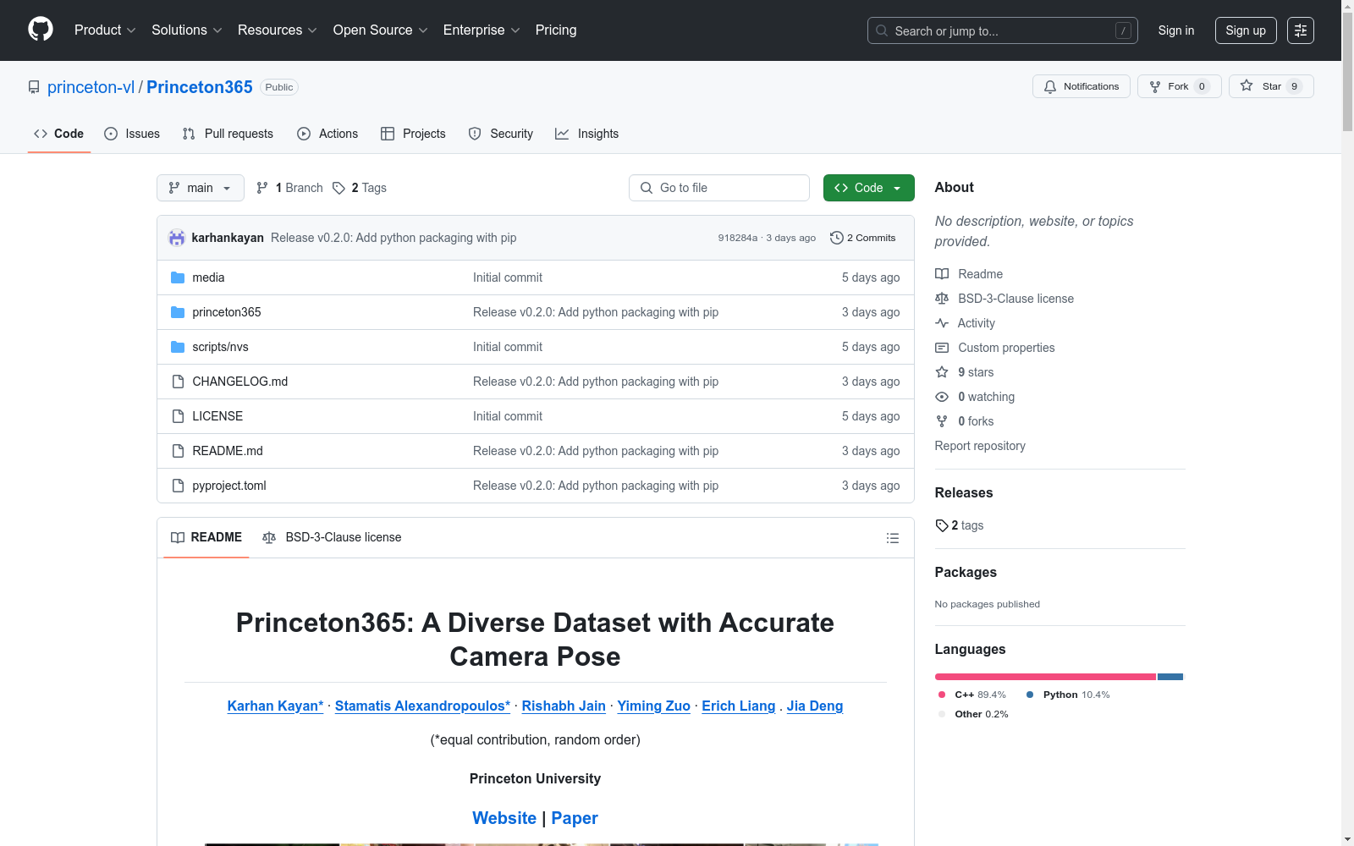Viewport: 1354px width, 846px height.
Task: Open Karhan Kayan author link
Action: (276, 706)
